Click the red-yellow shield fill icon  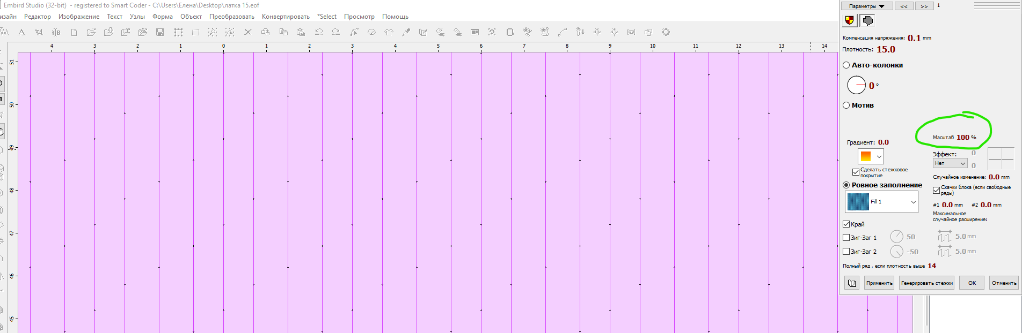click(849, 20)
